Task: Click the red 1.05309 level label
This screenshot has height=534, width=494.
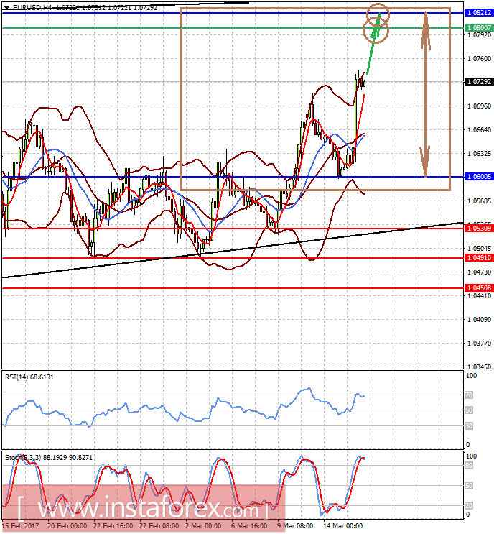Action: (x=479, y=228)
